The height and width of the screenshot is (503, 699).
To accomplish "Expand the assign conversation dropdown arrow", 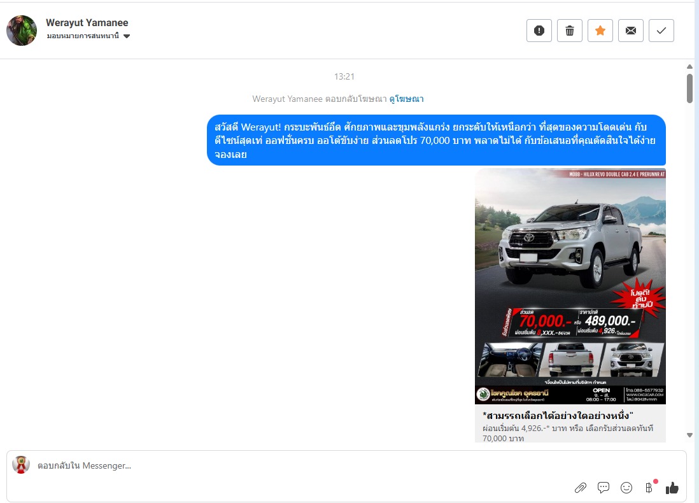I will click(127, 36).
